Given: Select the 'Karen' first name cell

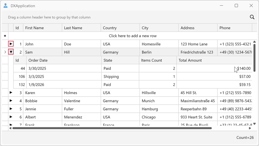Looking at the screenshot, I should click(43, 93).
